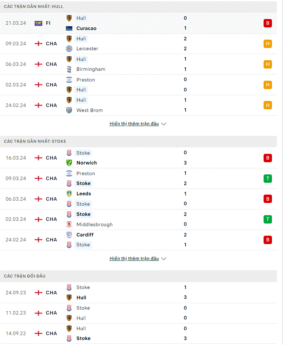The width and height of the screenshot is (283, 345).
Task: Open the 'Hiển thị thêm trận đấu' link under Stoke
Action: (x=134, y=259)
